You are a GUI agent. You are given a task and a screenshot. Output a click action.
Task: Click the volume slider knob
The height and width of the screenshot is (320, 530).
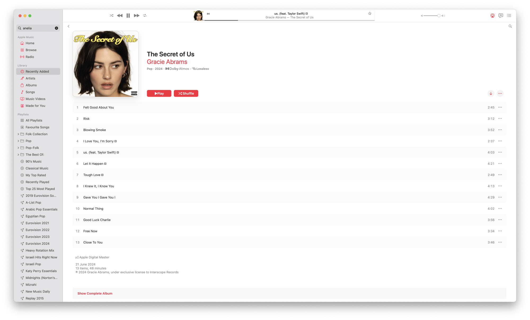439,16
